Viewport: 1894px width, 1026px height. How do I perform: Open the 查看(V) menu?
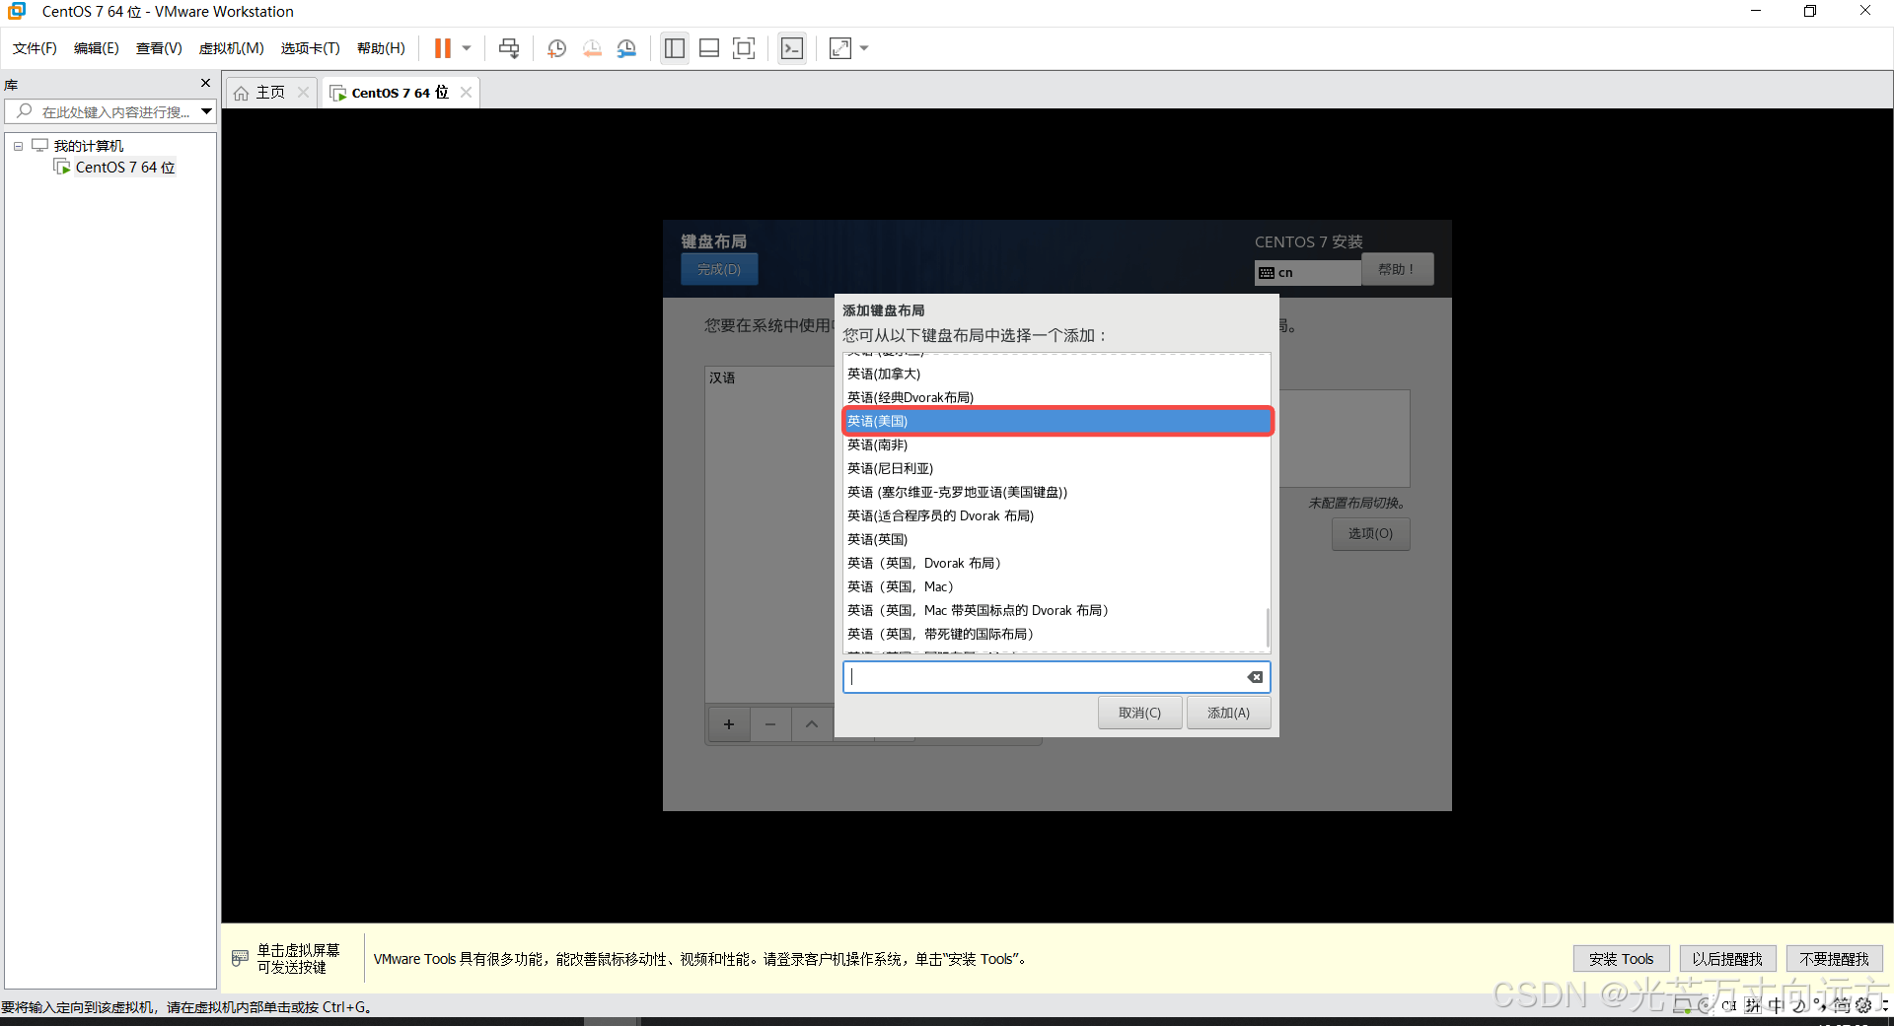point(159,48)
